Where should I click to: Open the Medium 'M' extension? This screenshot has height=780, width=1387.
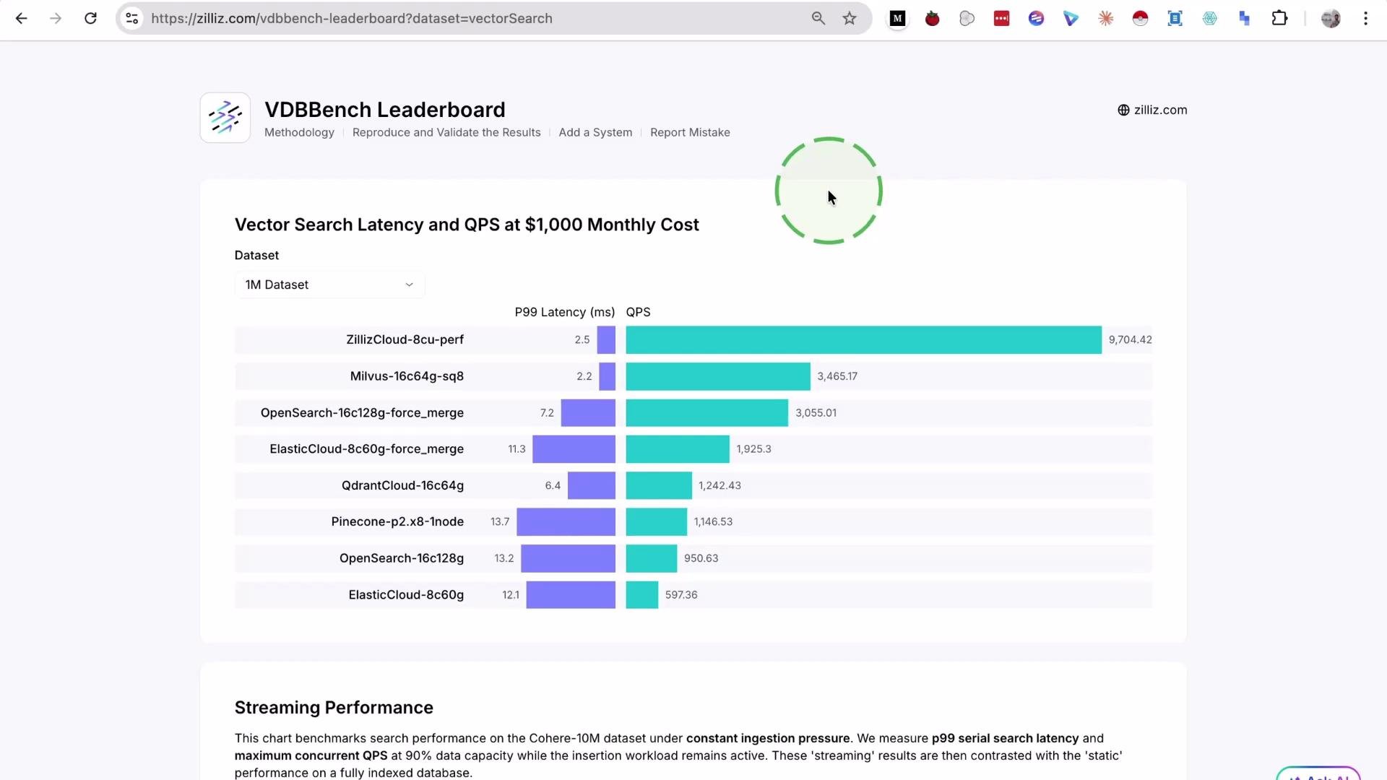897,19
